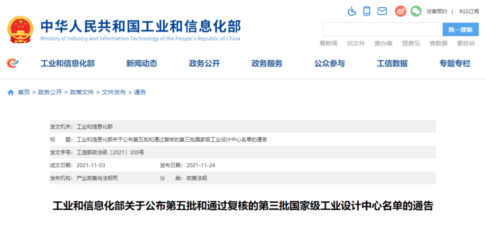Click the title row text in info table
The height and width of the screenshot is (237, 486).
[171, 139]
